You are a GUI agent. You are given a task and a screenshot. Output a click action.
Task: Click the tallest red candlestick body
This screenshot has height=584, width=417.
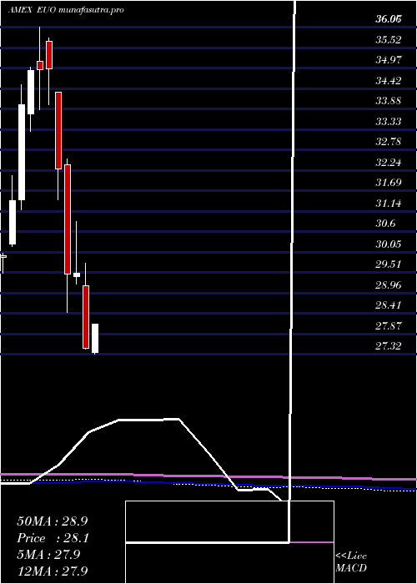[x=68, y=219]
